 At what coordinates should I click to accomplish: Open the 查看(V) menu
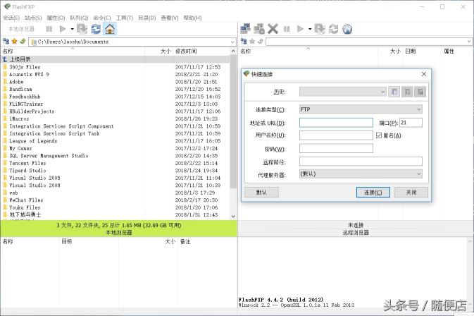(x=170, y=18)
